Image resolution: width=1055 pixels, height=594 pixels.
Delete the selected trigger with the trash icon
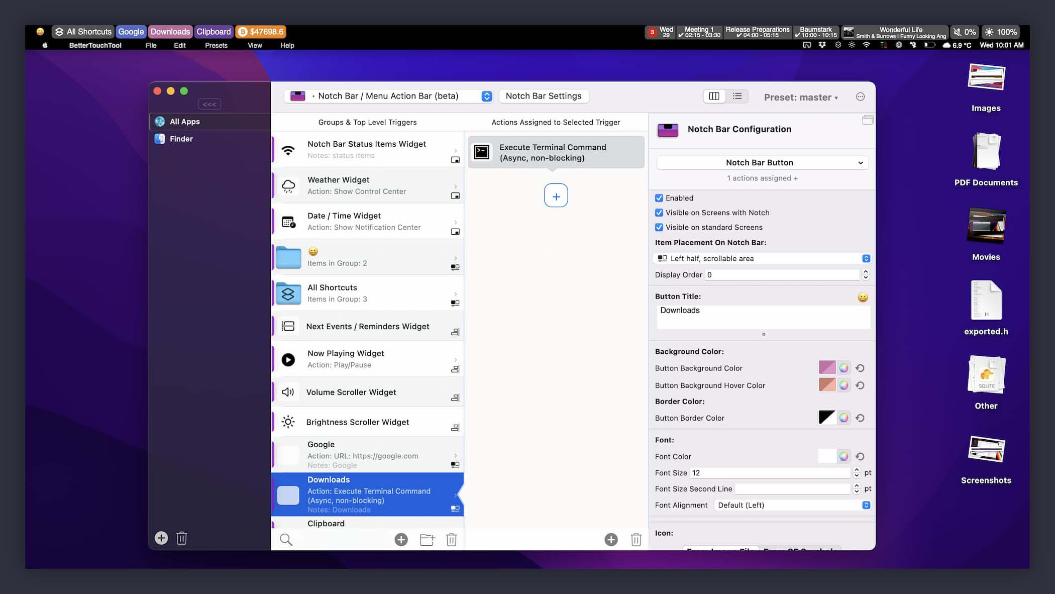pyautogui.click(x=452, y=539)
